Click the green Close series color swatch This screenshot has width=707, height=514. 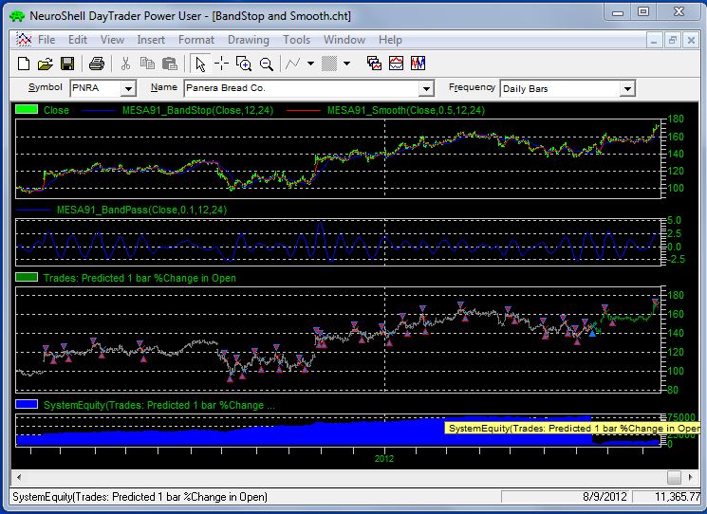click(27, 110)
